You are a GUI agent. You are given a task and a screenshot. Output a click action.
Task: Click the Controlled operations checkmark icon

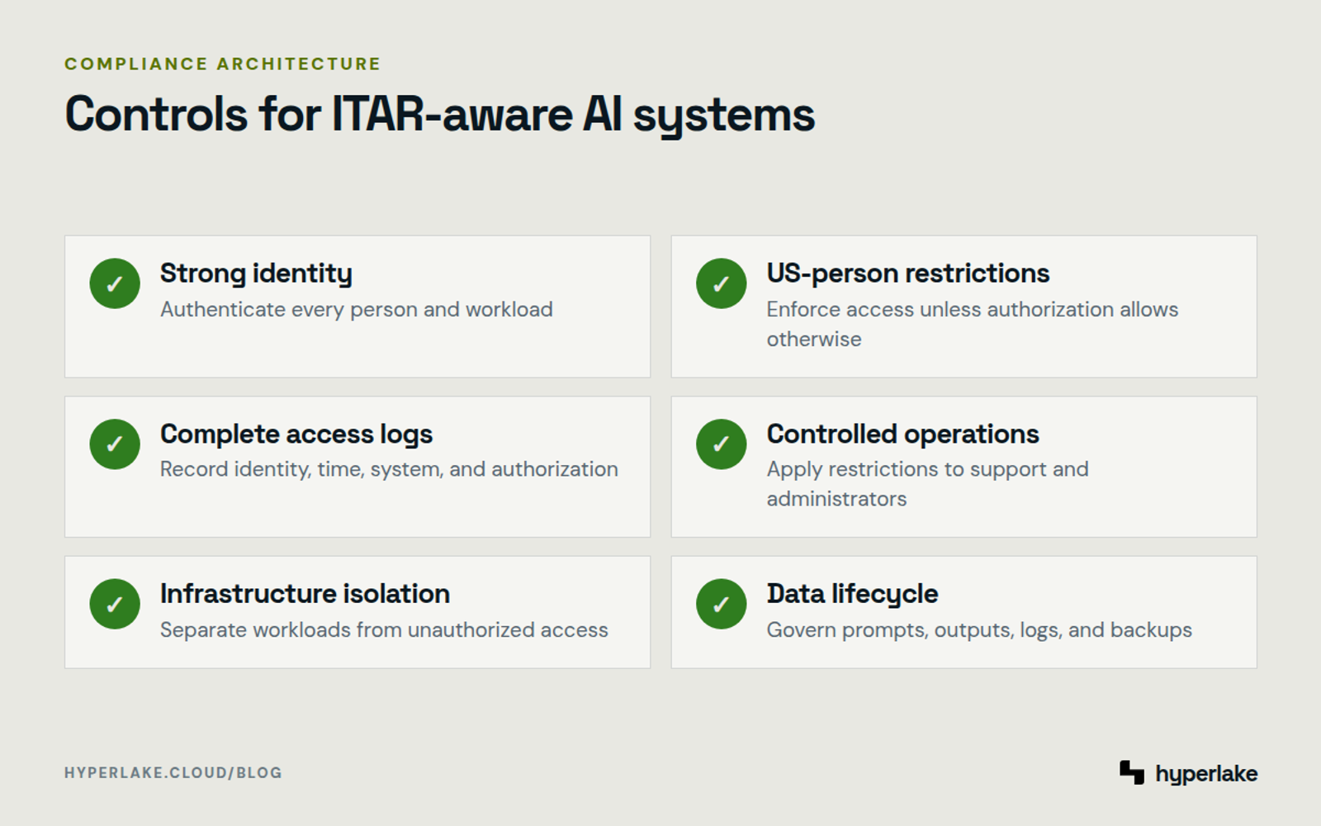point(721,444)
